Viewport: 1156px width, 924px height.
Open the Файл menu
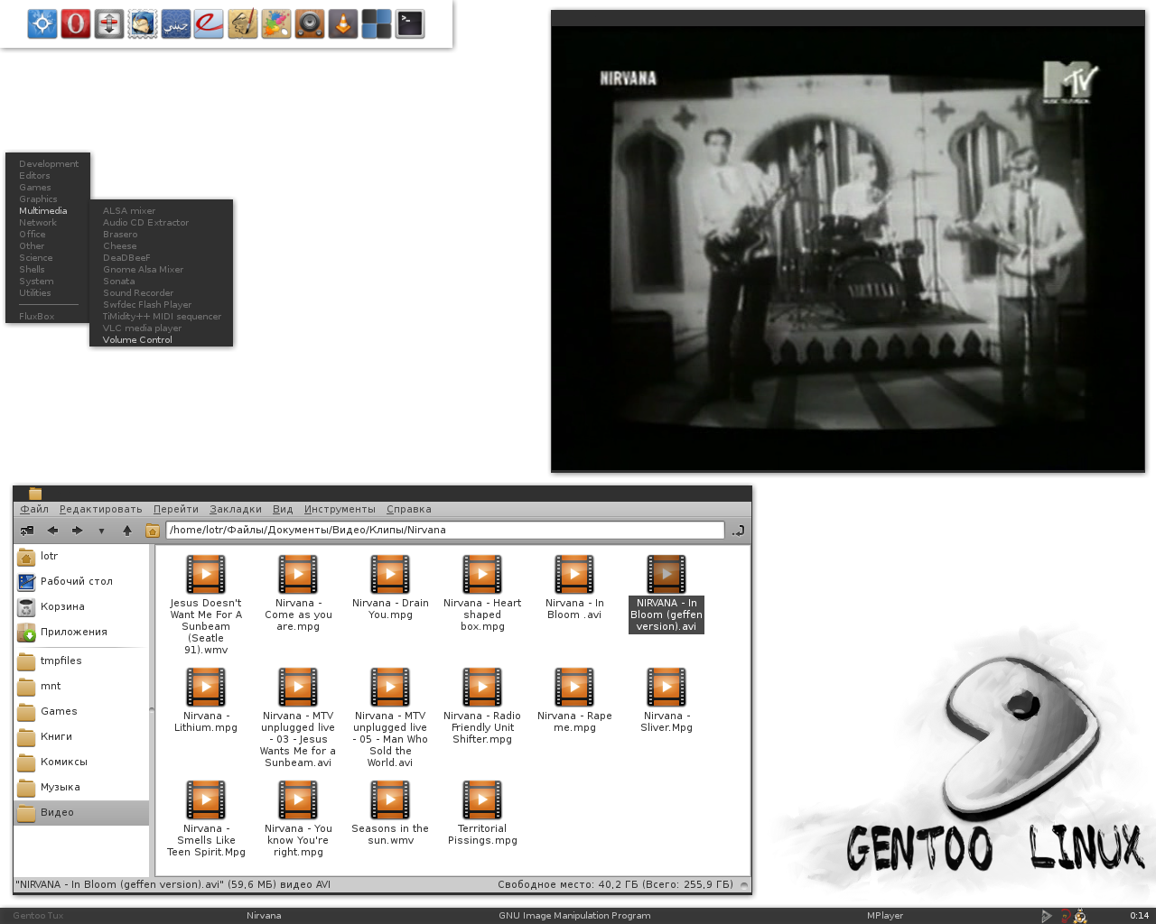click(34, 509)
